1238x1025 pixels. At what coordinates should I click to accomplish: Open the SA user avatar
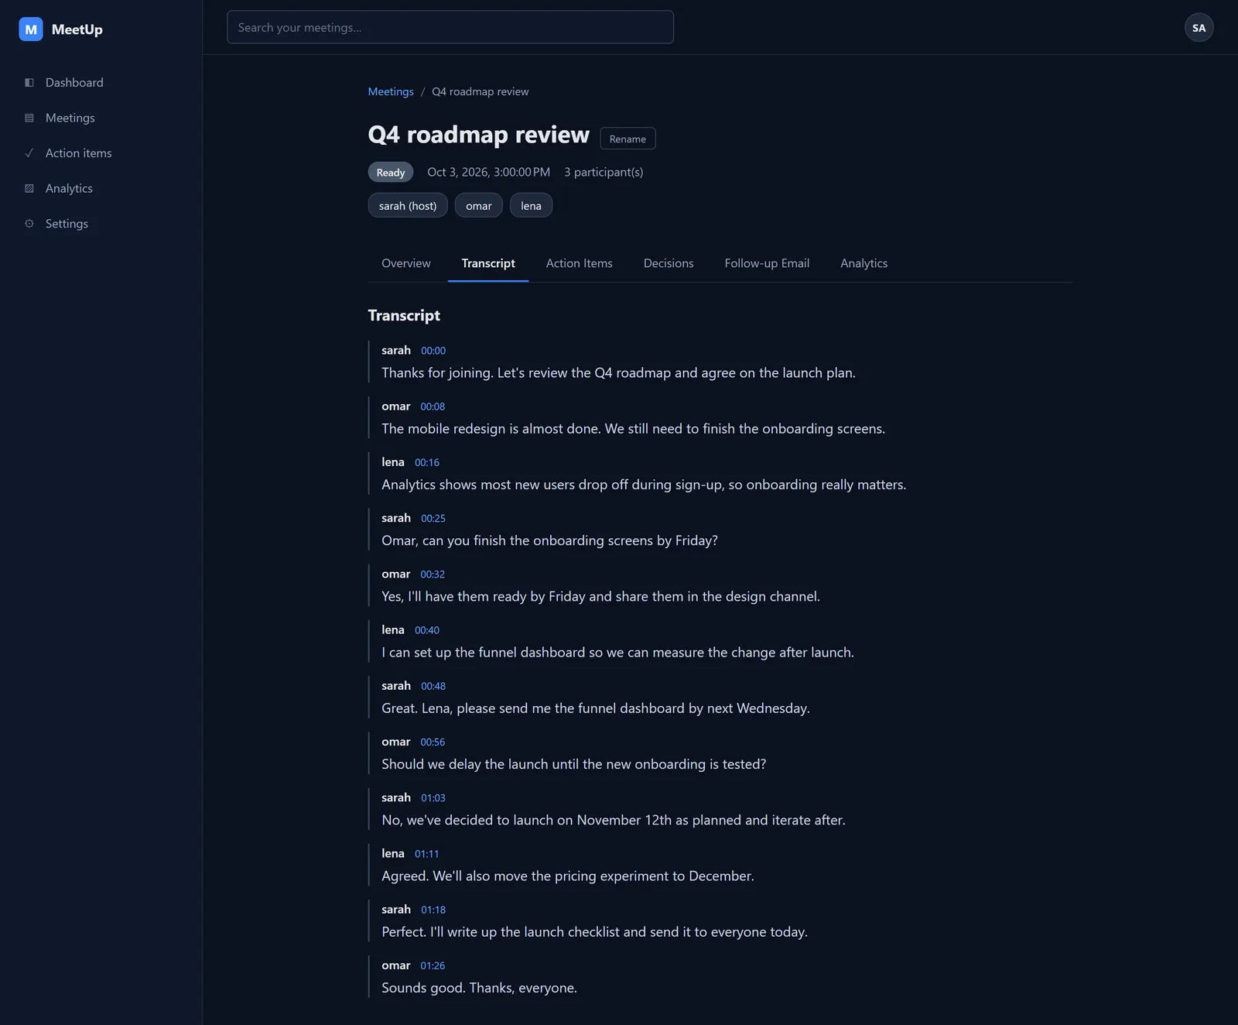(1199, 28)
